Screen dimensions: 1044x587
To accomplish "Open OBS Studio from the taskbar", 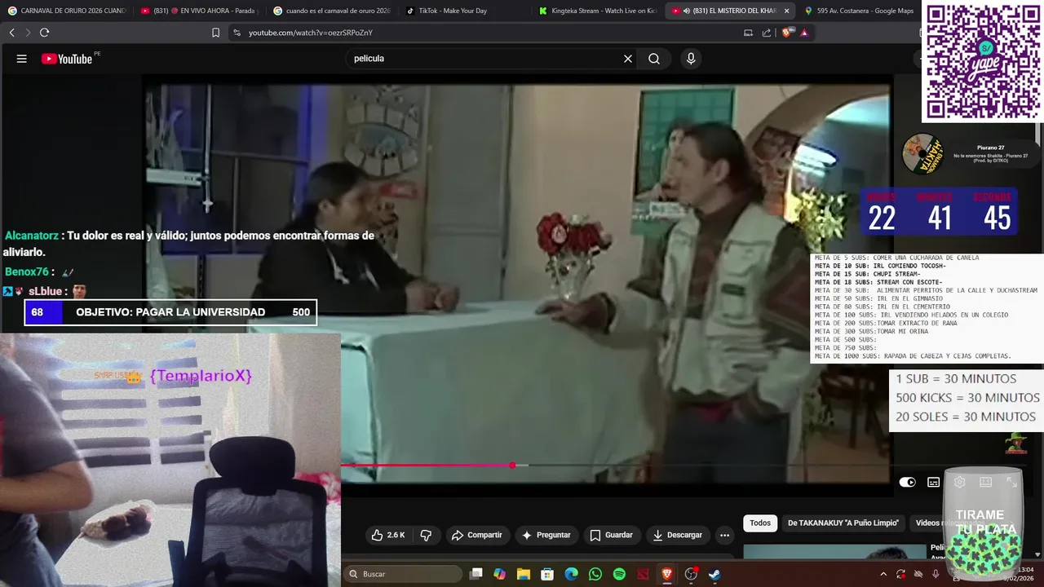I will 691,574.
